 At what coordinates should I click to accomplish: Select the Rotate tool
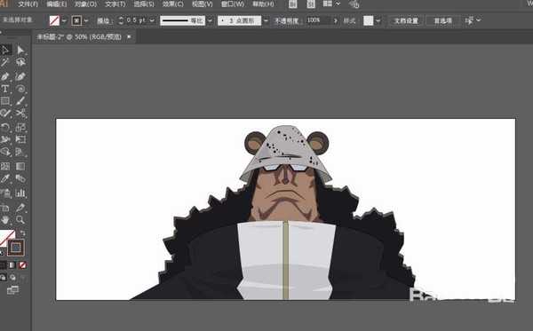5,127
